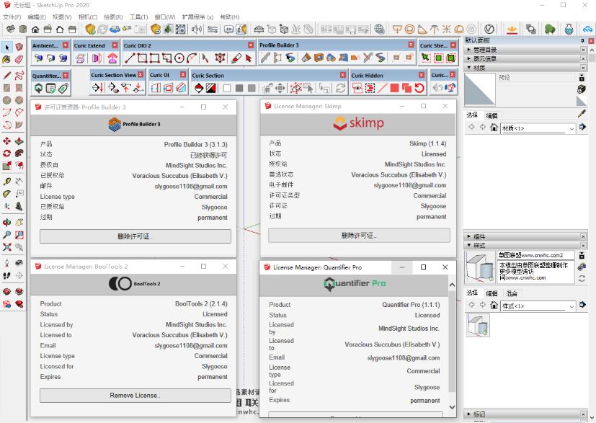
Task: Click the V-Ray round logo icon
Action: tap(489, 29)
